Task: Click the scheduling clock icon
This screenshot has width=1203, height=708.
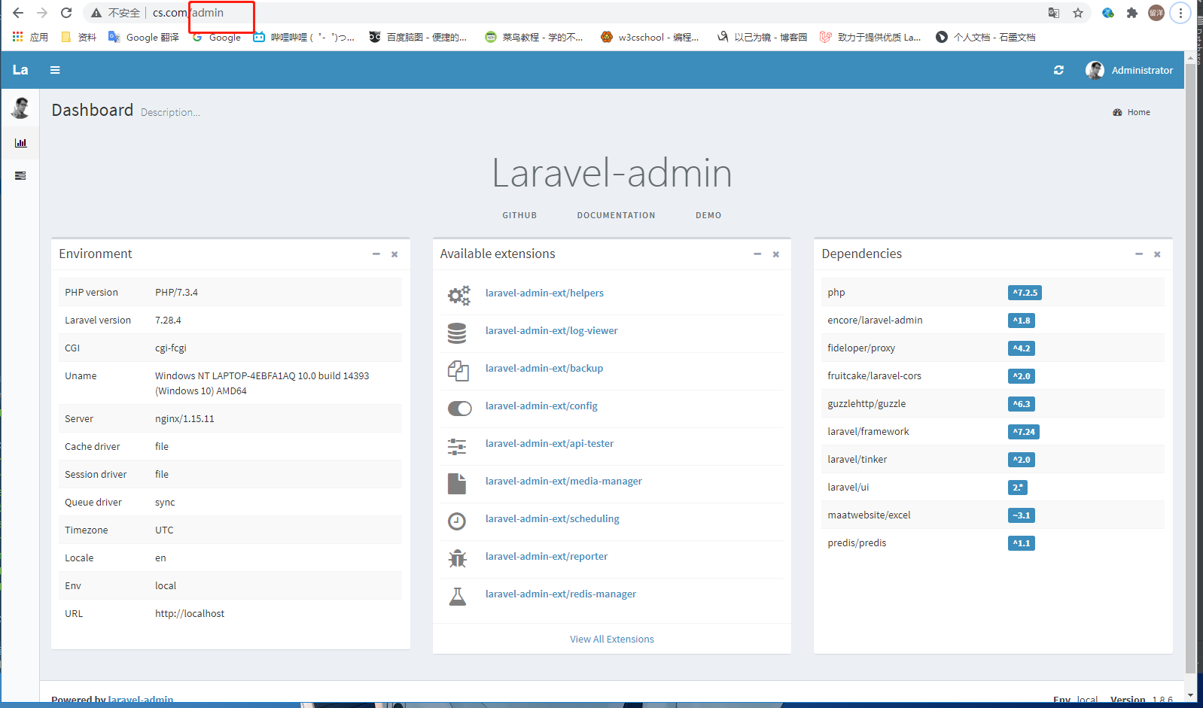Action: coord(457,521)
